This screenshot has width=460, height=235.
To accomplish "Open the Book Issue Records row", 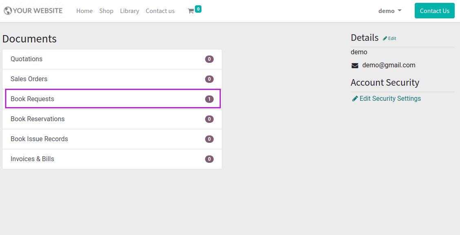I will [112, 139].
